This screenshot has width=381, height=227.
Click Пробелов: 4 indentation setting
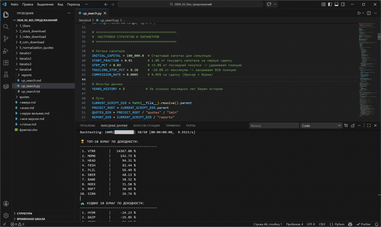[x=294, y=224]
